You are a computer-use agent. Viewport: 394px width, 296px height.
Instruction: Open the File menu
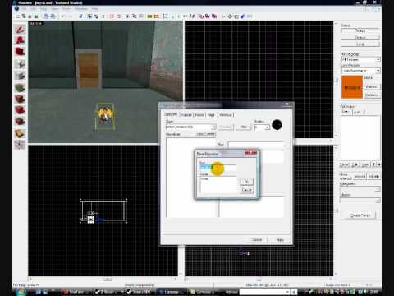coord(25,9)
